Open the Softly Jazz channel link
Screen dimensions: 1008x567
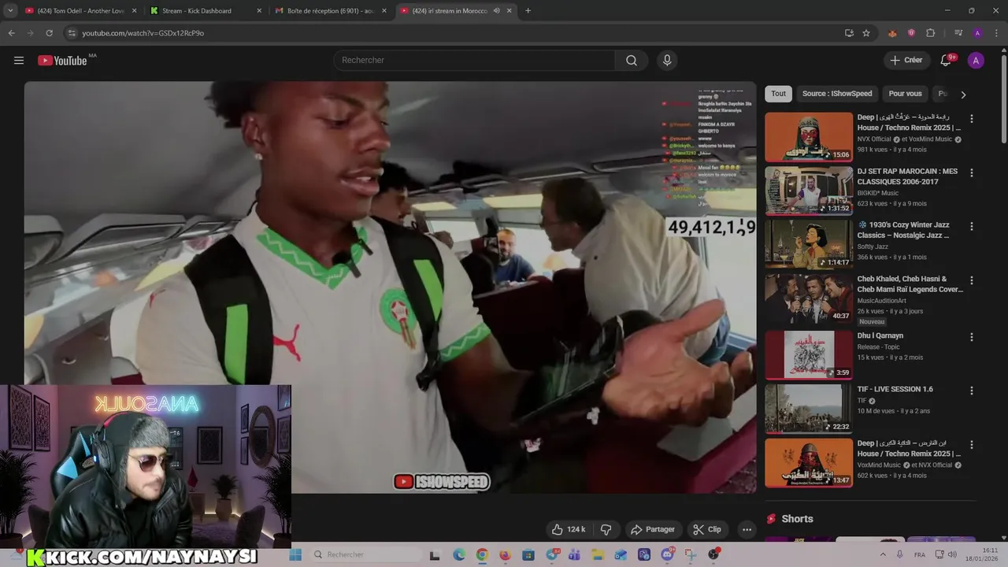(x=873, y=247)
